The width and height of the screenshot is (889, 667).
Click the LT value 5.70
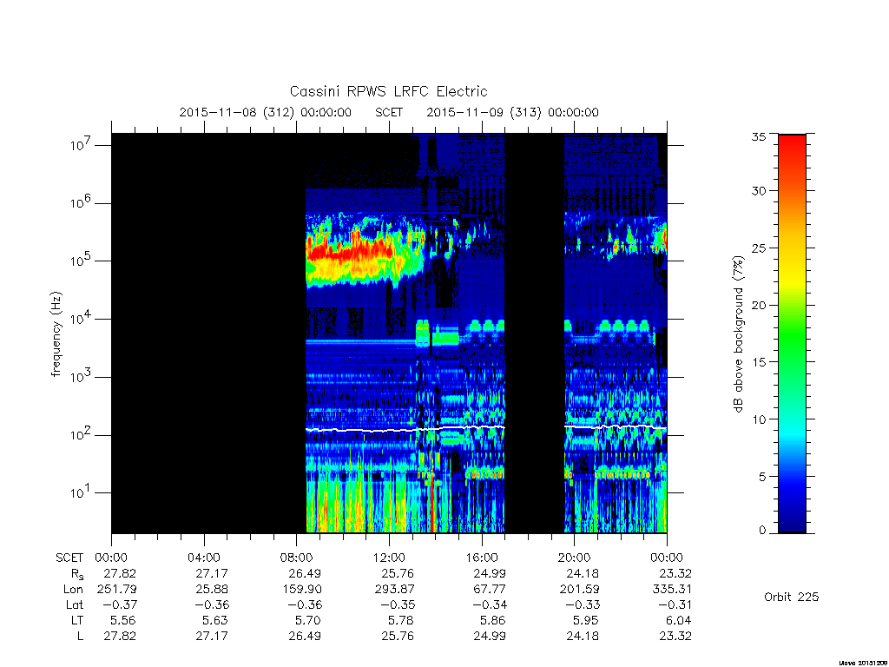point(308,620)
